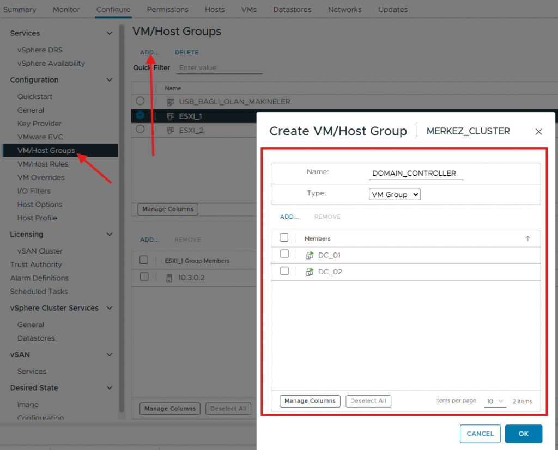Screen dimensions: 558x450
Task: Click the Name field containing DOMAIN_CONTROLLER
Action: pyautogui.click(x=416, y=174)
